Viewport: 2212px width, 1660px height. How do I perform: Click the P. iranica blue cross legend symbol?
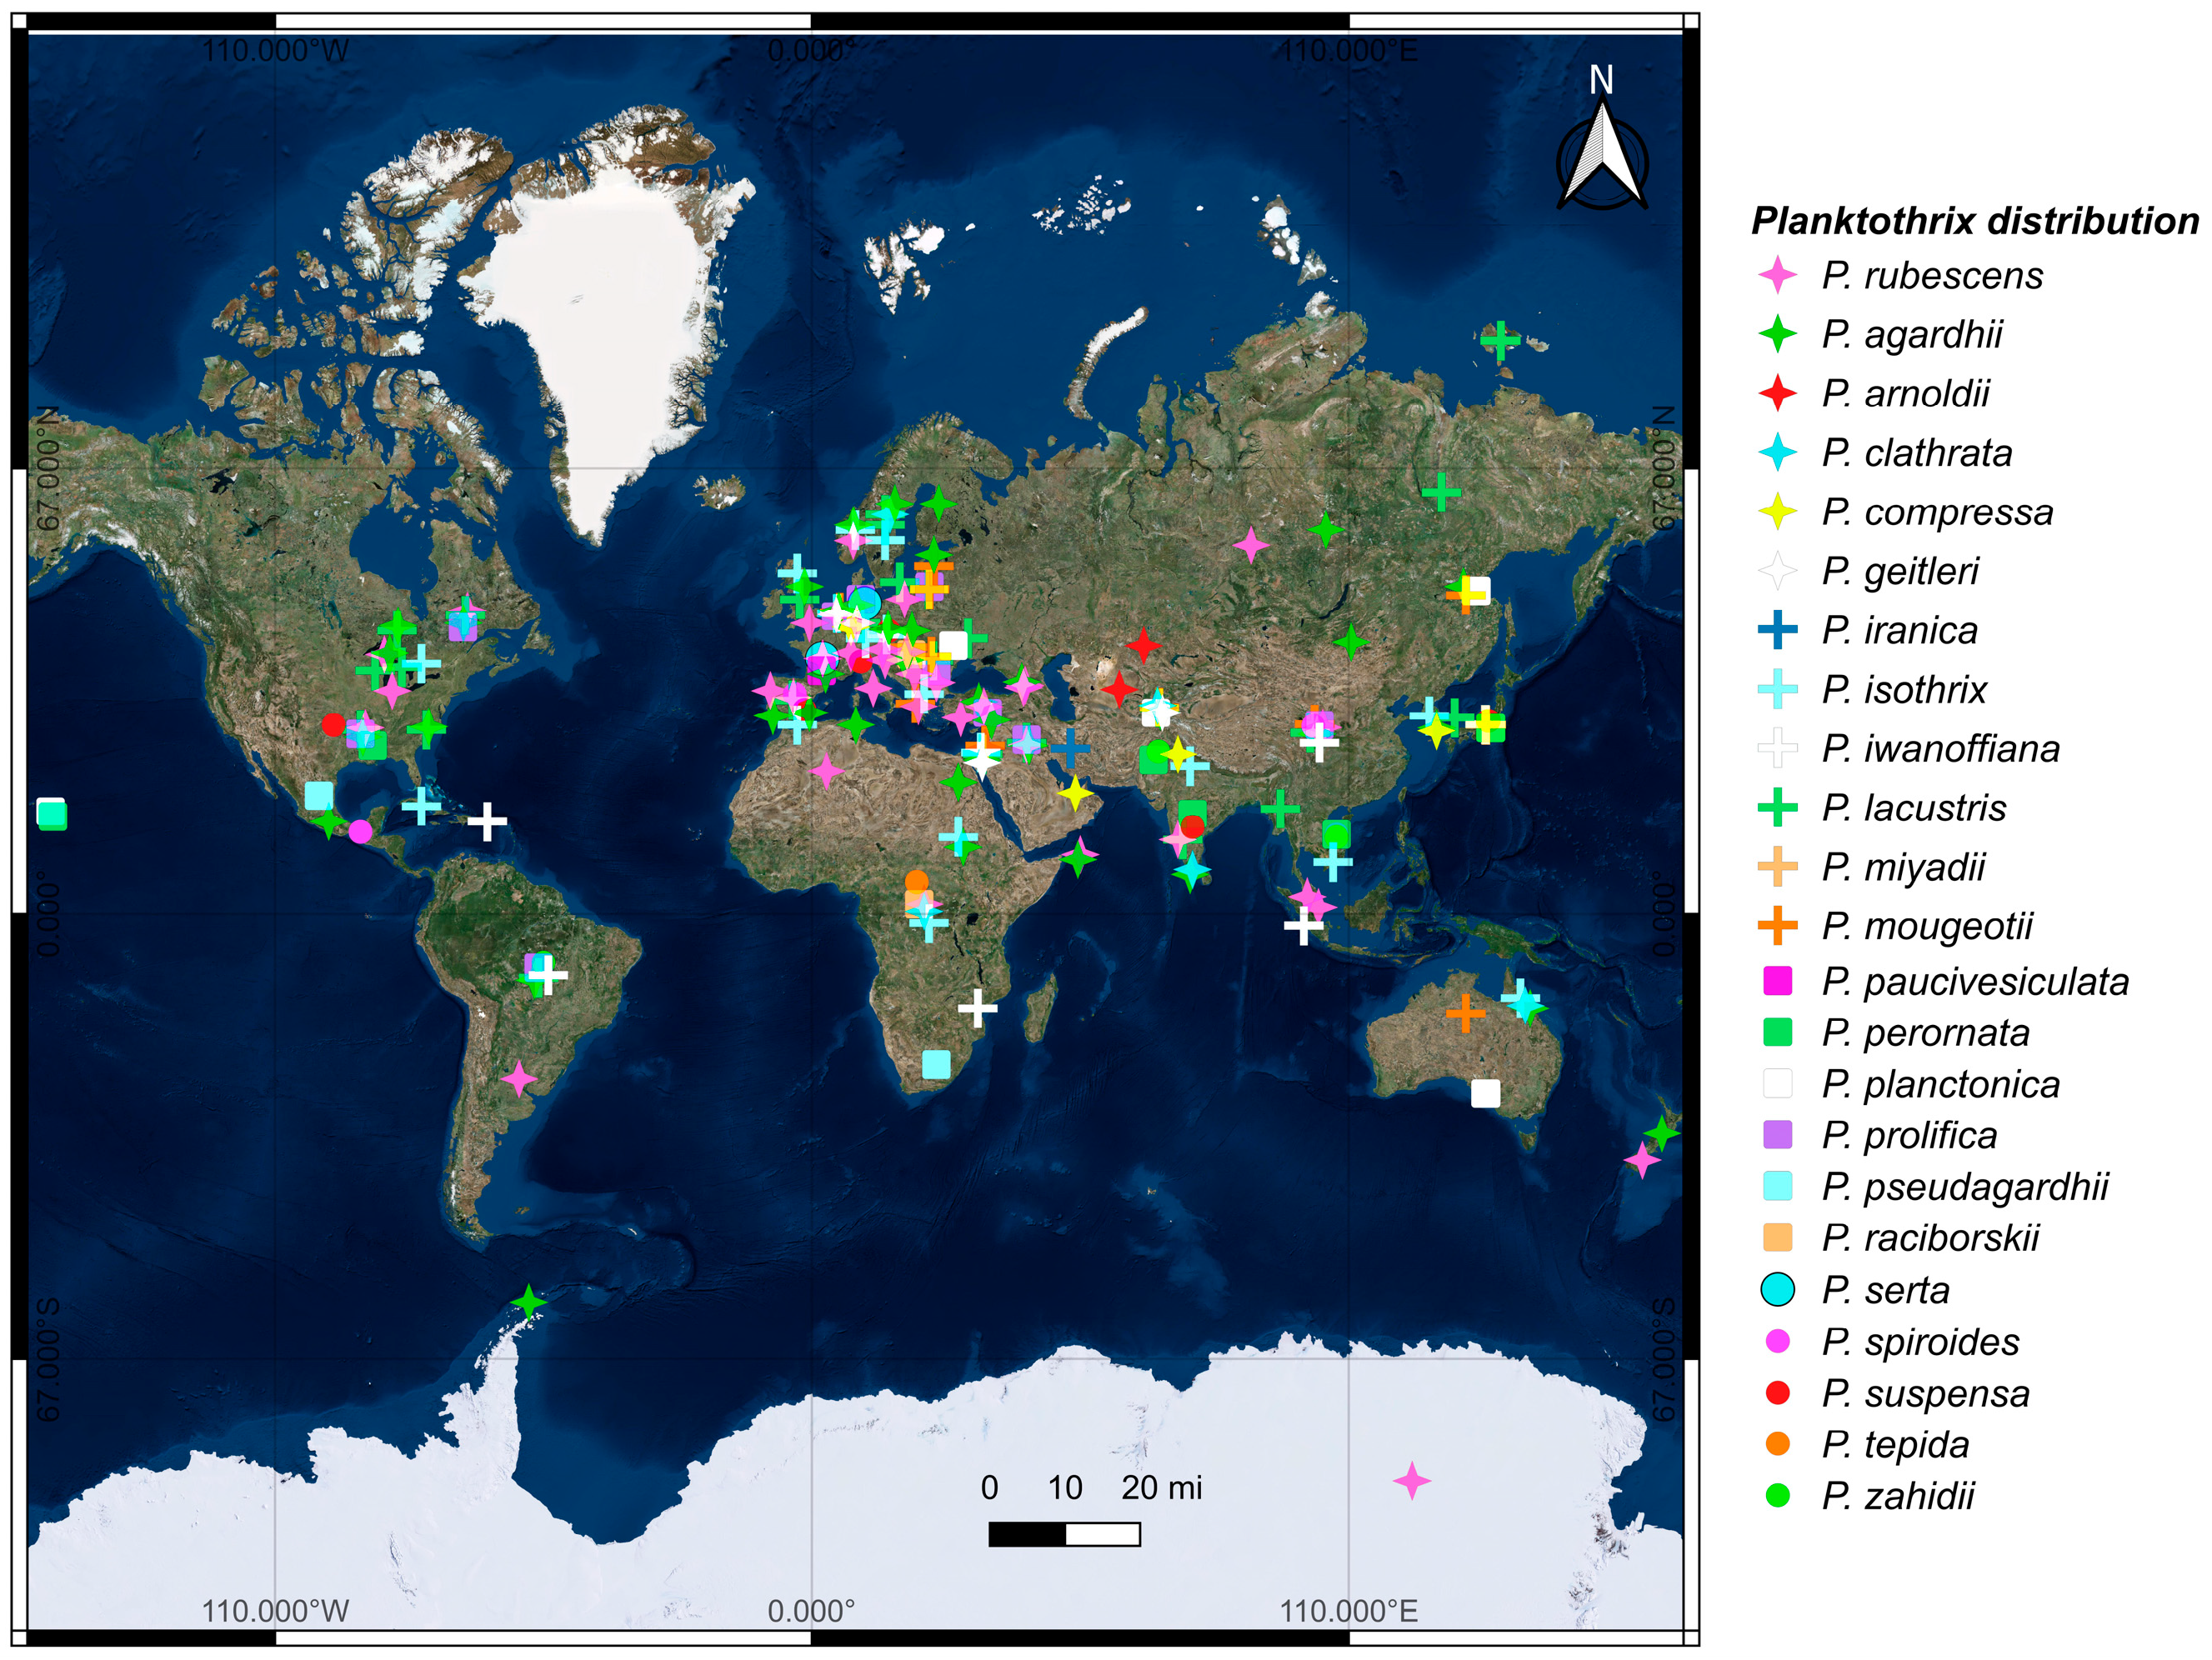click(x=1777, y=629)
